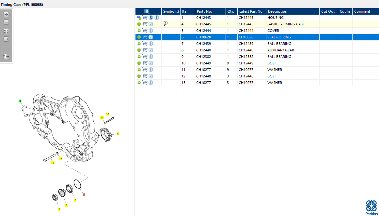Image resolution: width=379 pixels, height=216 pixels.
Task: Select the GASKET - TIMING CASE description
Action: click(x=286, y=24)
